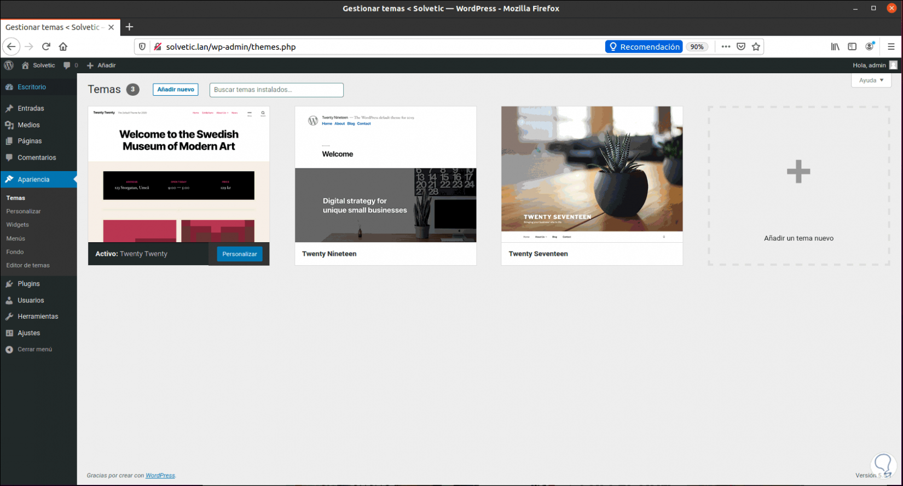Open Medios in the sidebar
The width and height of the screenshot is (903, 486).
coord(38,125)
